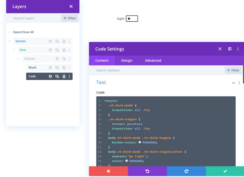Snap Code Settings modal to sidebar

230,49
